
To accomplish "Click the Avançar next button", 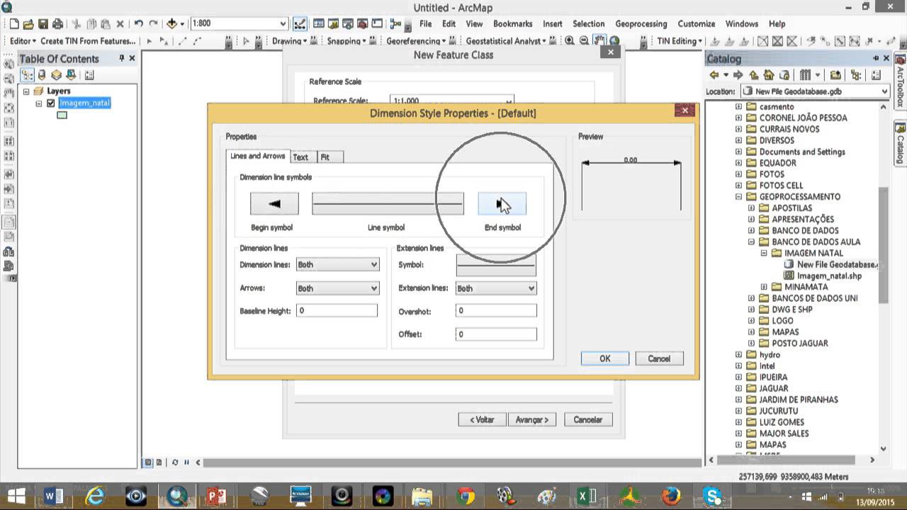I will pos(532,419).
